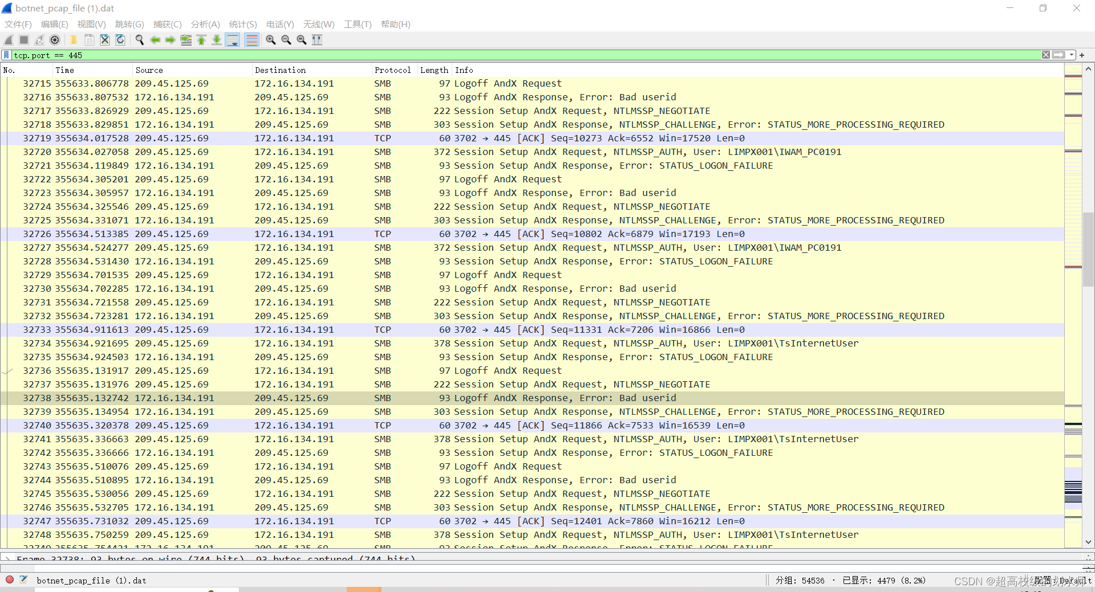Zoom out packet text
Viewport: 1095px width, 592px height.
click(286, 40)
